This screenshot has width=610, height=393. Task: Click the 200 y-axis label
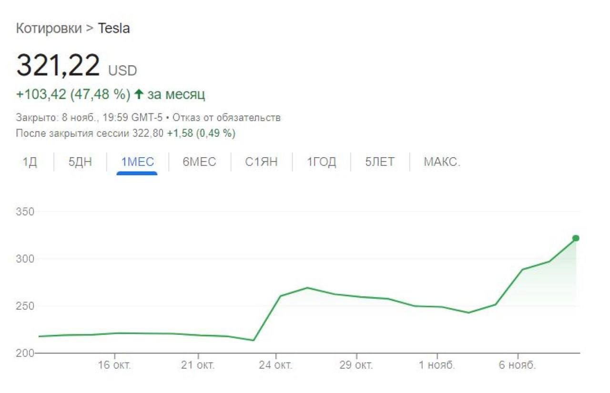point(25,353)
